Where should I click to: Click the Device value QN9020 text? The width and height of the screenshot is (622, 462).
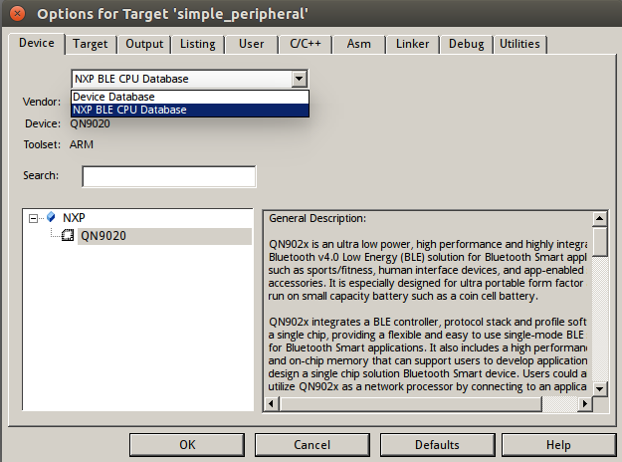pyautogui.click(x=90, y=123)
